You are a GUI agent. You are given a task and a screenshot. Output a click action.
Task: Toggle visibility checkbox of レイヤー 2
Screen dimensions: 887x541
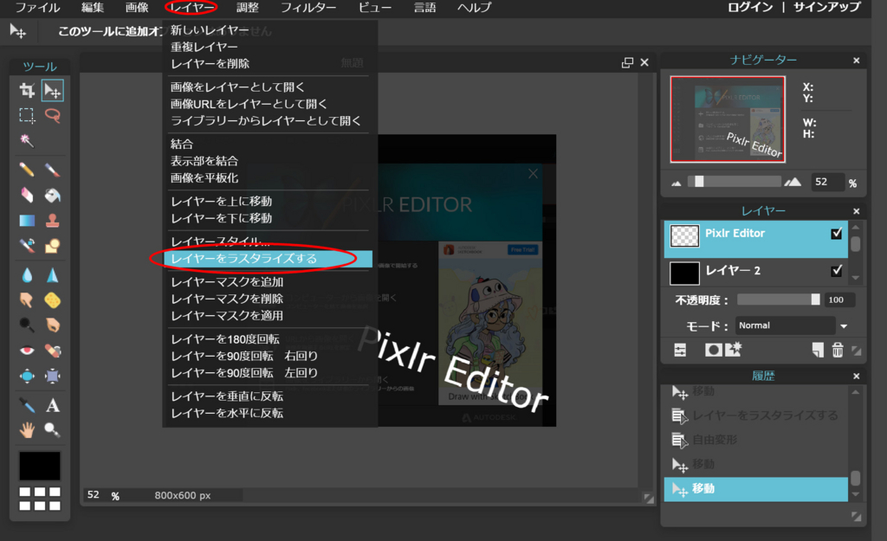[837, 271]
